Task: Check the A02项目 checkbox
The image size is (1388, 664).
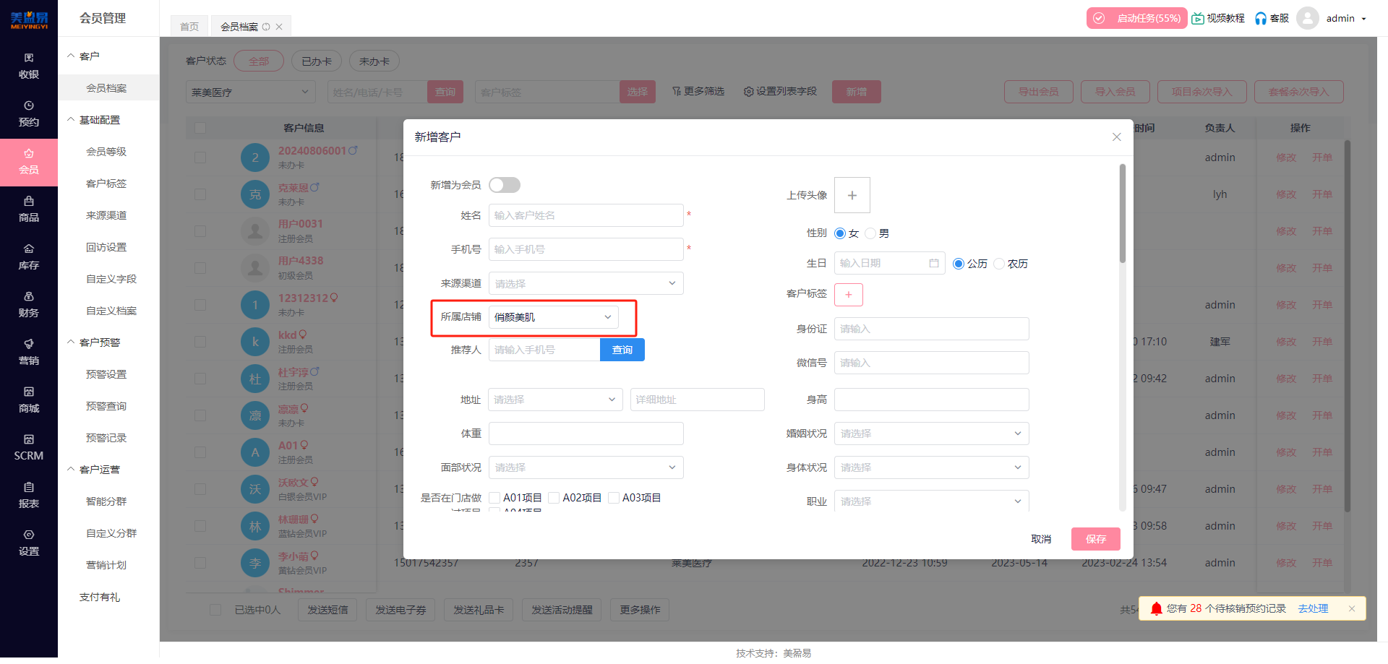Action: click(554, 497)
